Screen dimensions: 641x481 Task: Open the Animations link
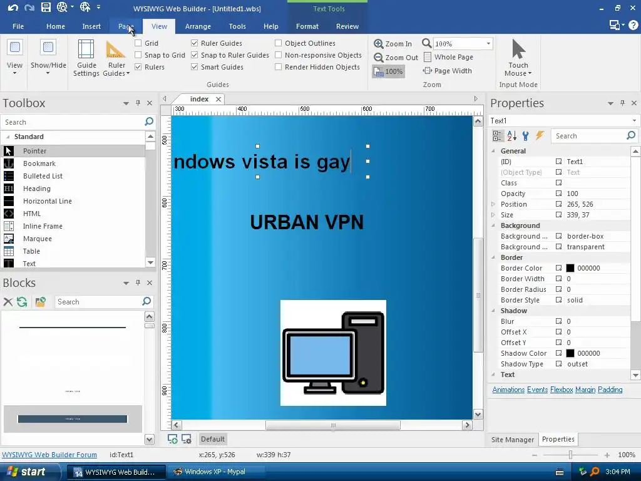click(508, 390)
